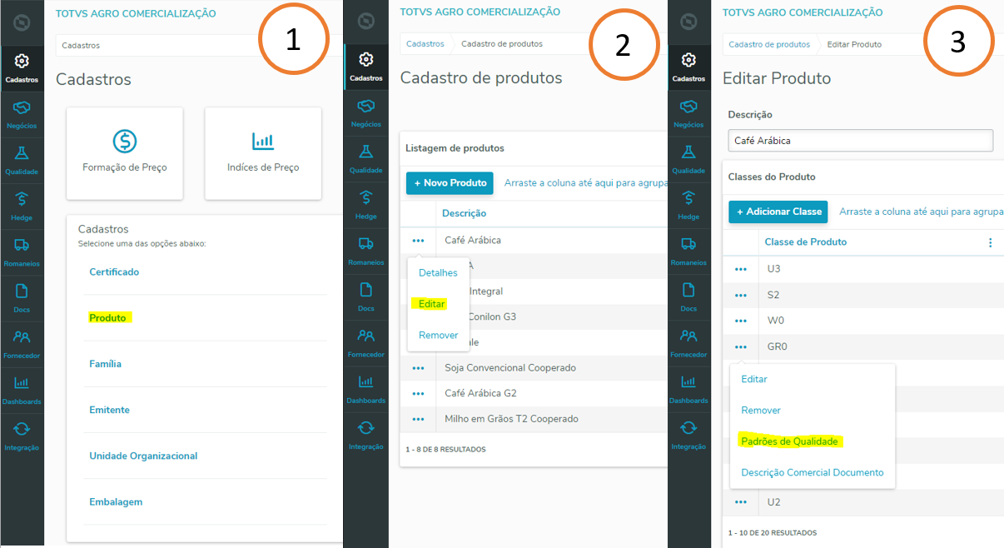Select Hedge icon in right panel sidebar
1004x548 pixels.
pos(688,197)
